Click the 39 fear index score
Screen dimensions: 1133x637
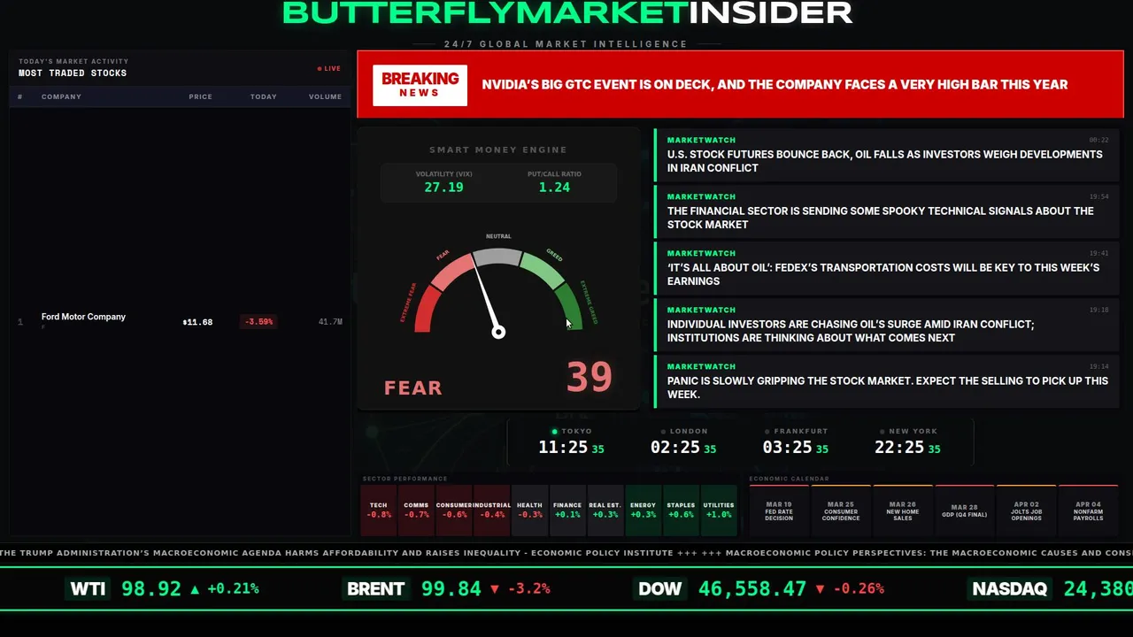(x=589, y=377)
